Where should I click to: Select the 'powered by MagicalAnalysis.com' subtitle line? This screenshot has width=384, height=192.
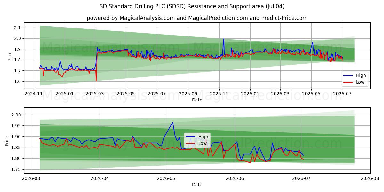[197, 18]
